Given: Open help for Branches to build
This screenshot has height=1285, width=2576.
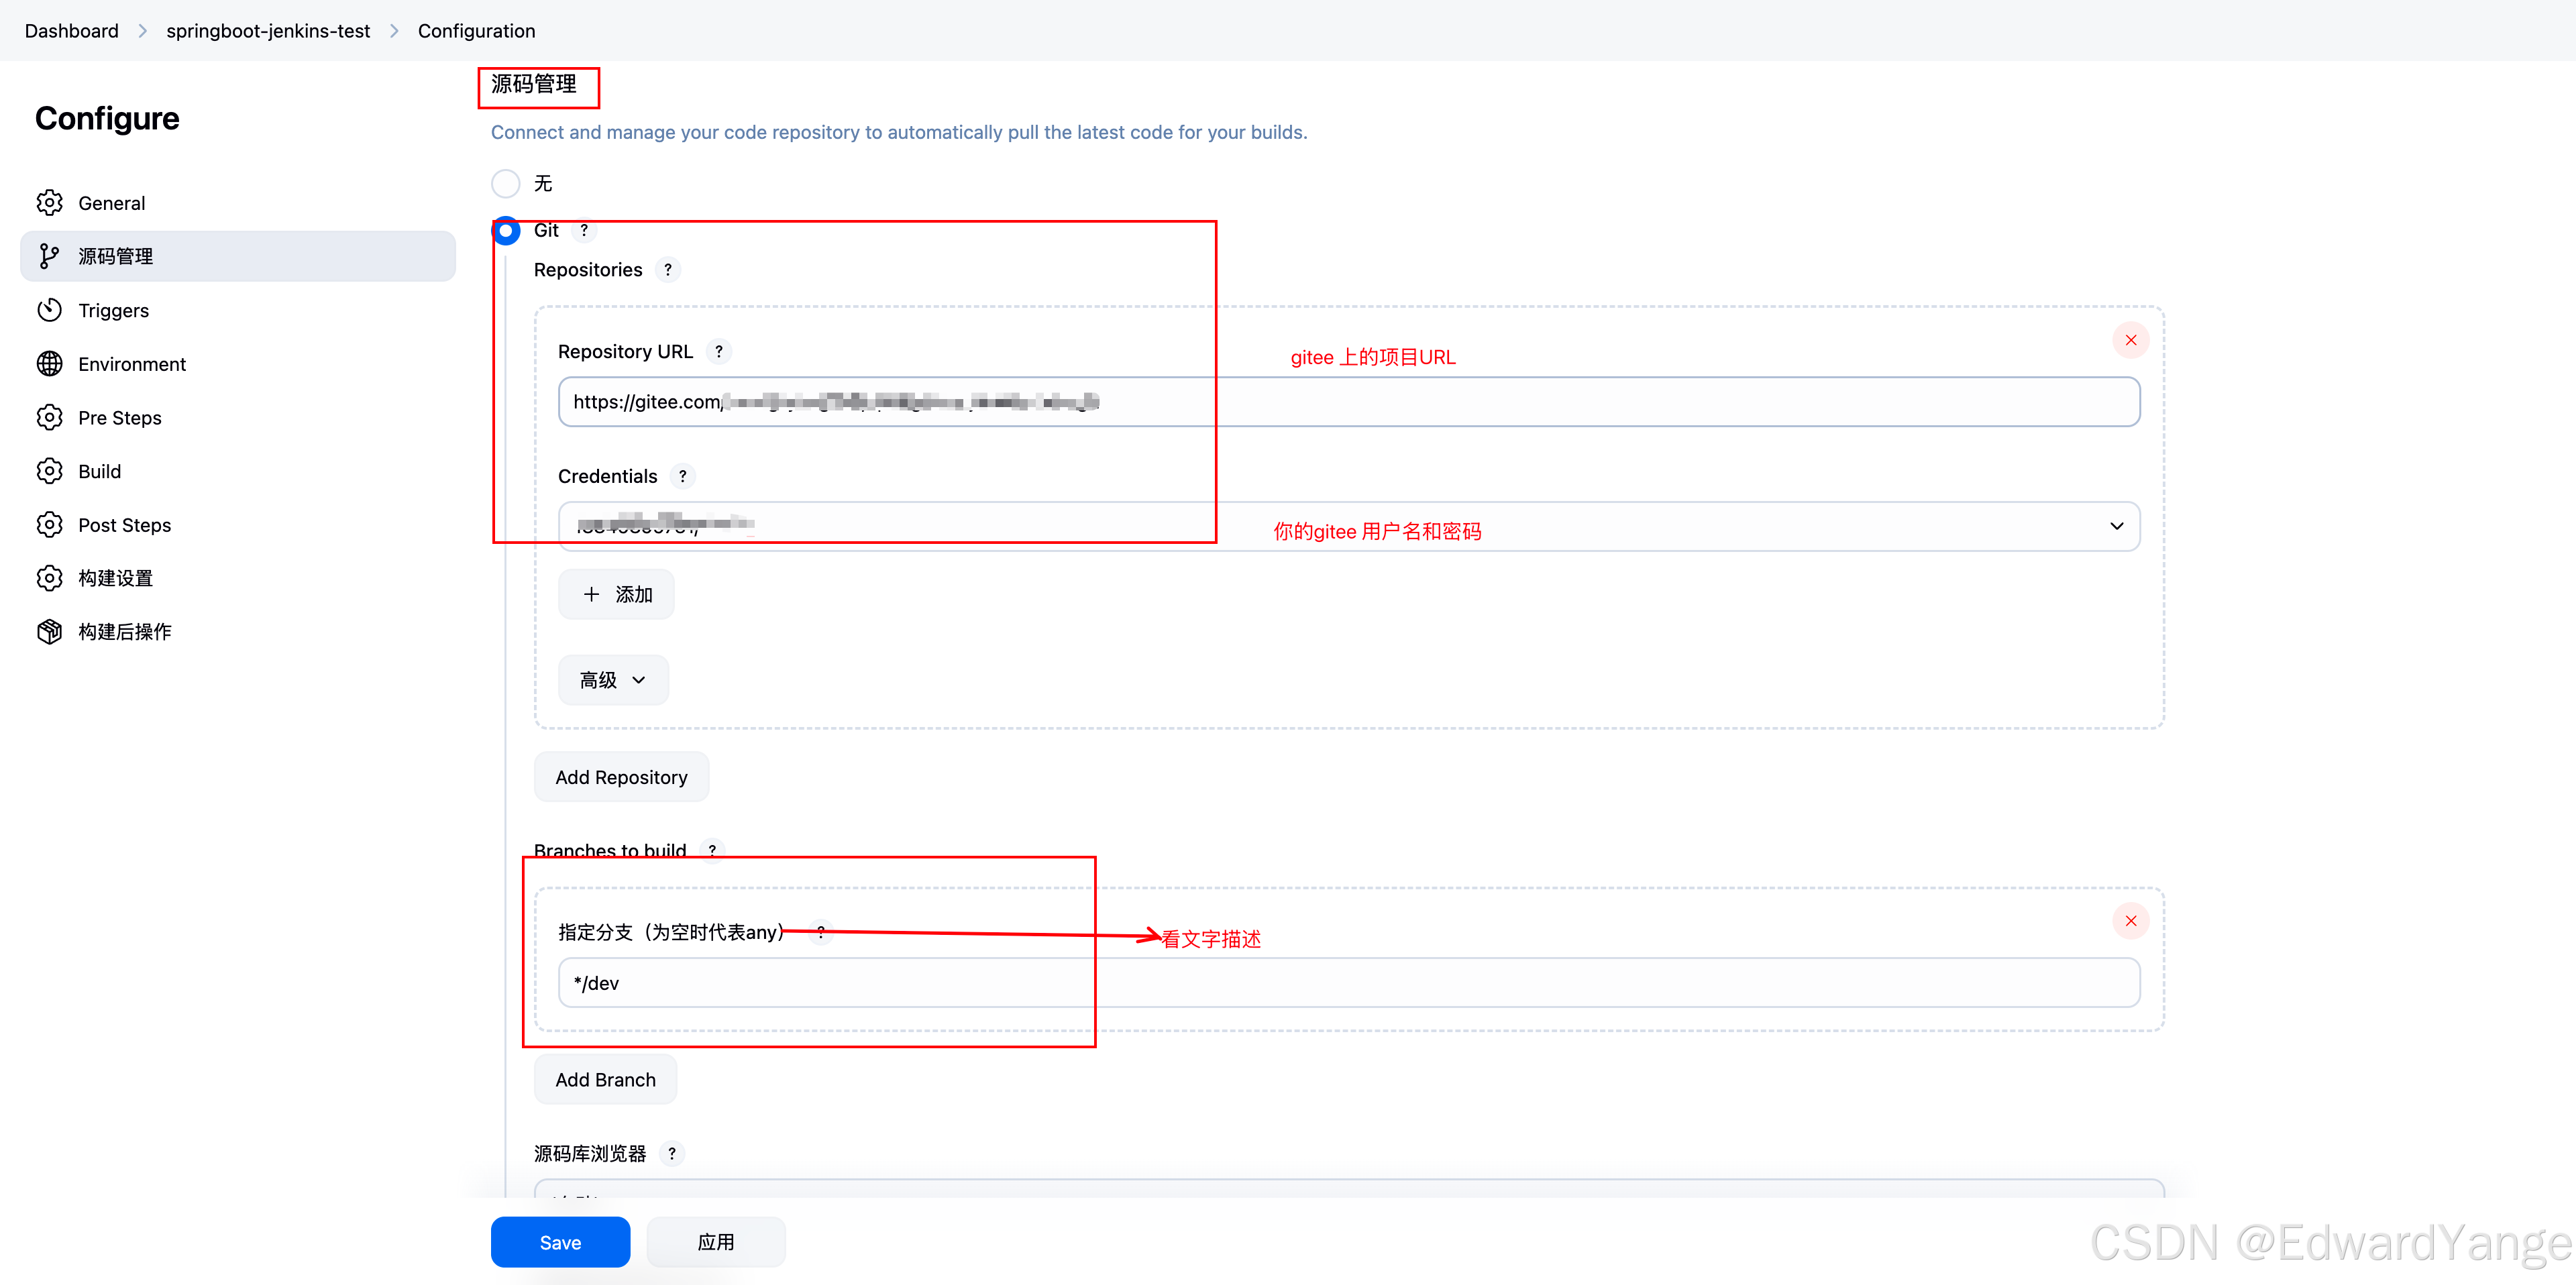Looking at the screenshot, I should click(712, 851).
